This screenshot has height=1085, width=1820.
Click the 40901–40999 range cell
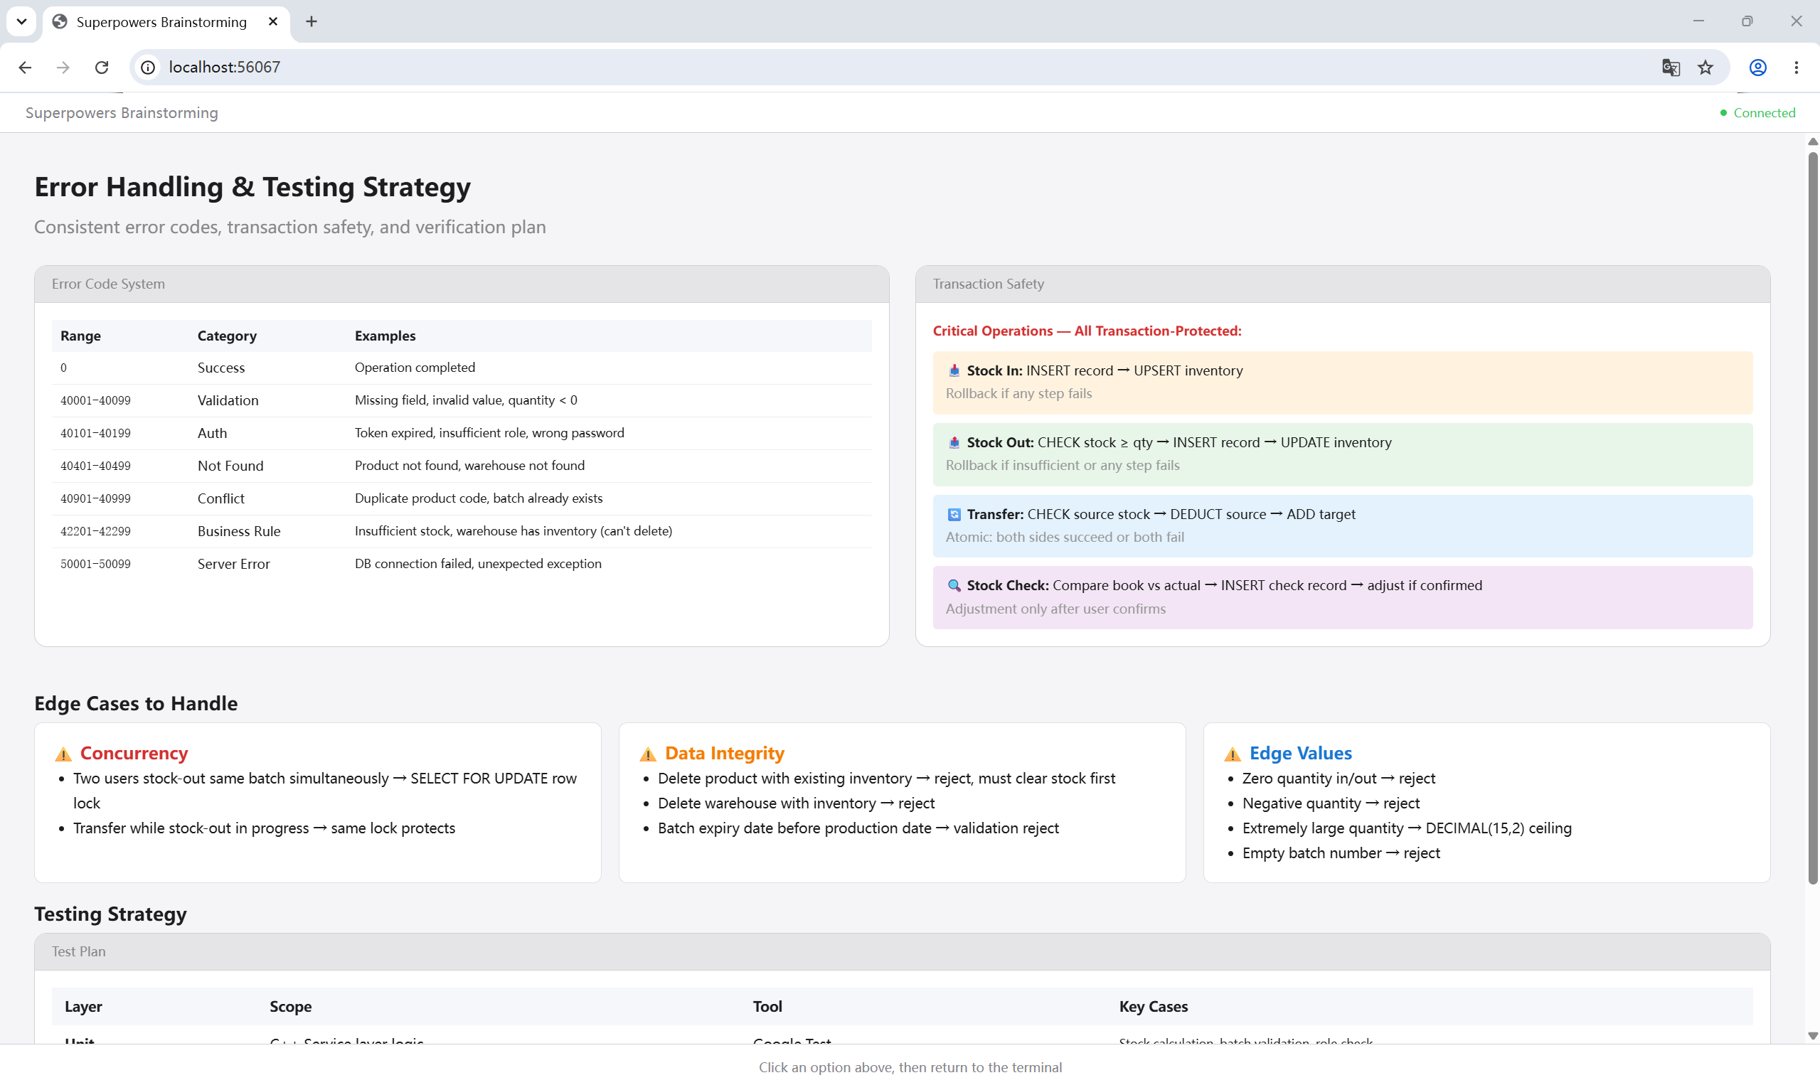point(95,498)
